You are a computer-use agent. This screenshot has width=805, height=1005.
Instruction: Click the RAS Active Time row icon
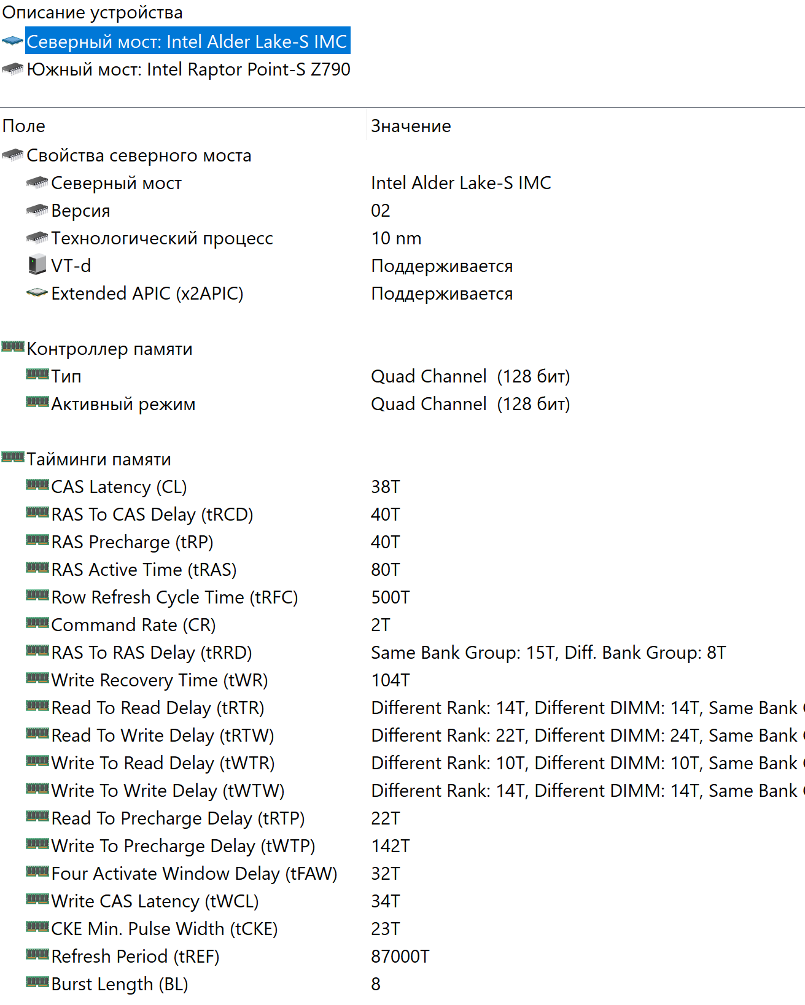coord(37,568)
